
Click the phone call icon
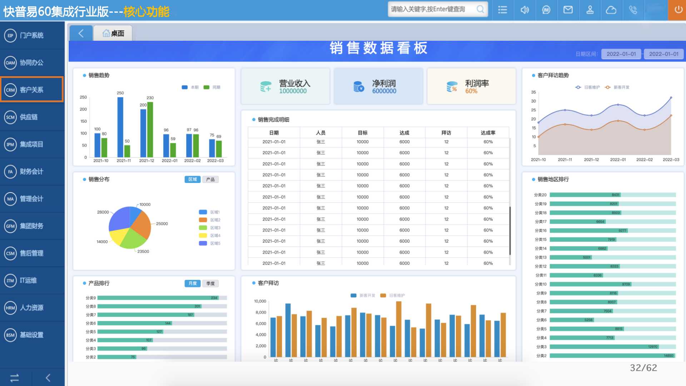(x=633, y=10)
